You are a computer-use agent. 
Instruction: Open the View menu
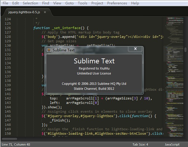point(57,3)
